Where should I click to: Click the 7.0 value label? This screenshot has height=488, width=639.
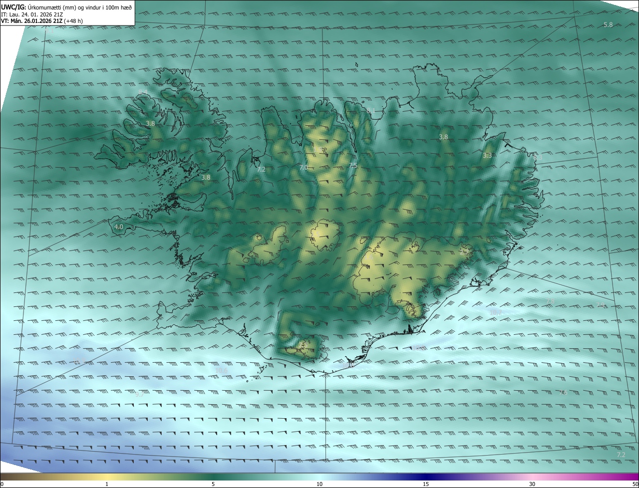coord(304,168)
